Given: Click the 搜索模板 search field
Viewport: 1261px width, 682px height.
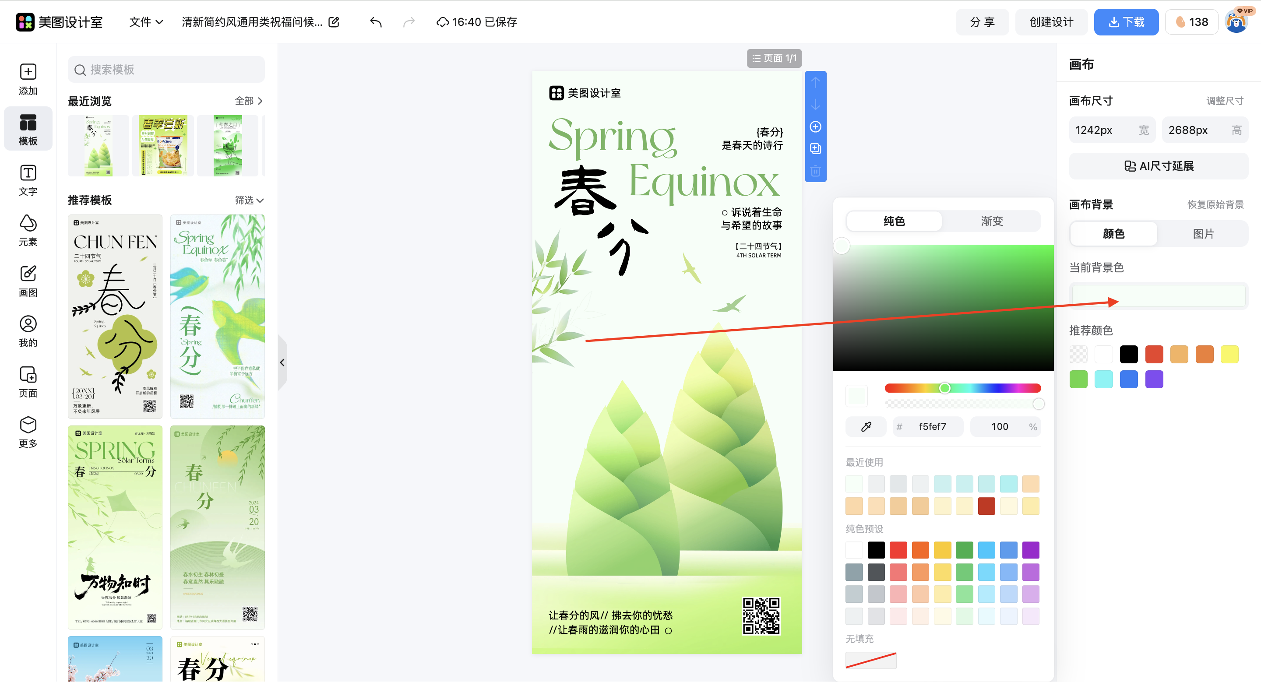Looking at the screenshot, I should coord(166,70).
